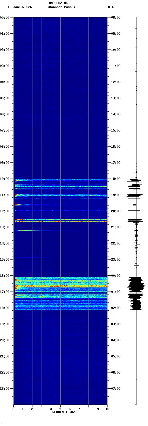
Task: Select the bright spectrogram band at 11:00 PST
Action: click(x=61, y=195)
